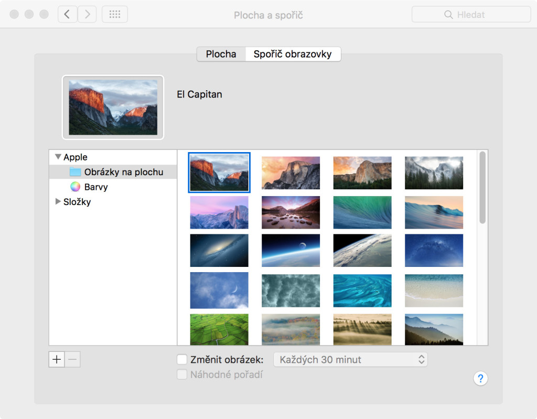
Task: Choose the El Capitan cliff orange sky wallpaper
Action: (362, 173)
